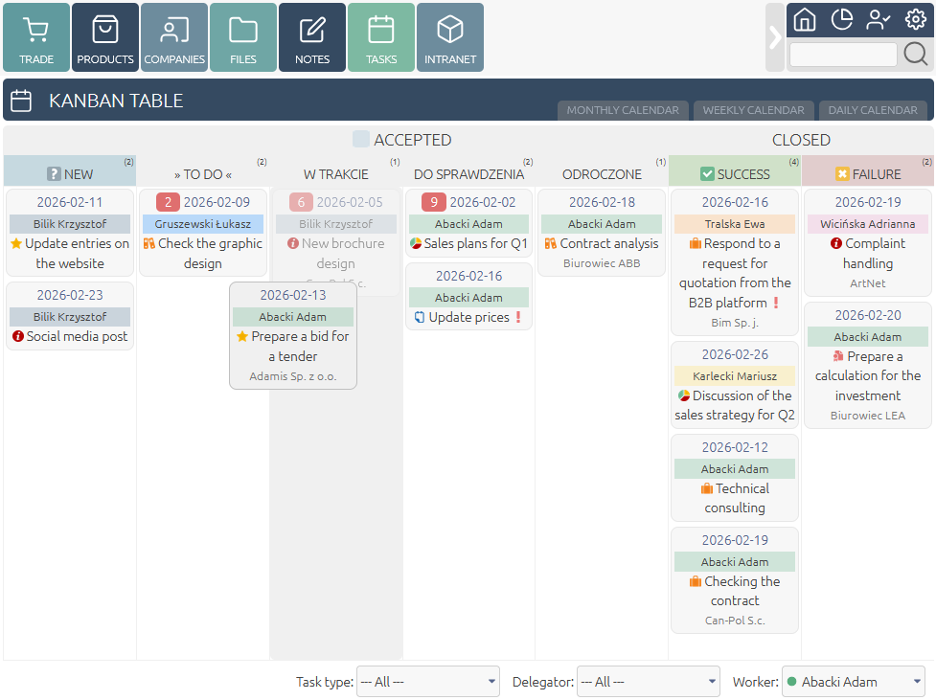Click the home icon
The image size is (936, 700).
tap(806, 20)
